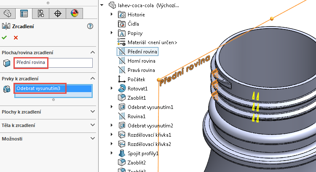Click the Zaoblit1 tree item label
The height and width of the screenshot is (172, 316).
tap(137, 98)
